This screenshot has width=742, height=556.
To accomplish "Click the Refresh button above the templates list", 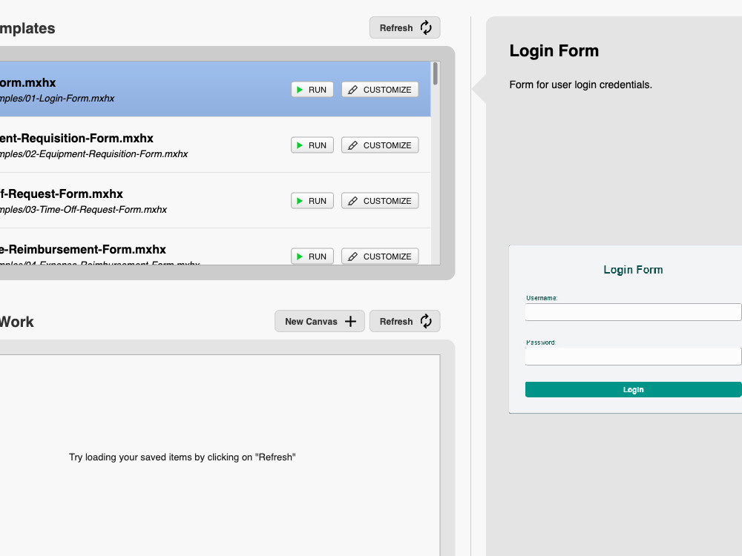I will point(404,28).
